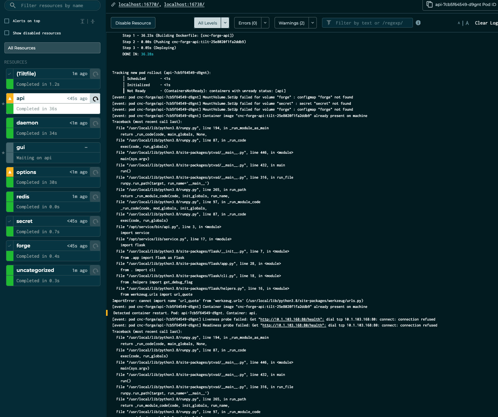Open the uncategorized resource

(x=53, y=275)
